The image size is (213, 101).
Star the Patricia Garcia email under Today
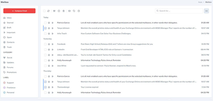click(49, 23)
